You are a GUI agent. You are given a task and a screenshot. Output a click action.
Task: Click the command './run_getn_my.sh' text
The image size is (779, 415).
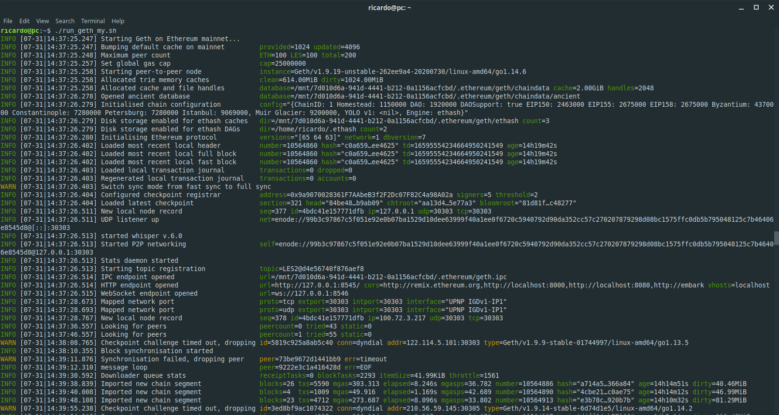pos(86,30)
